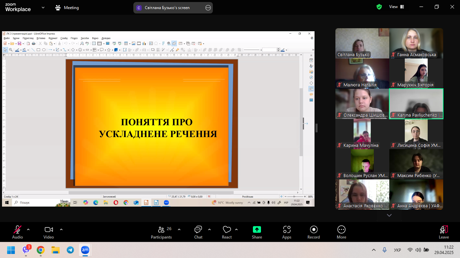Expand video options arrow next to Video
This screenshot has width=460, height=258.
pyautogui.click(x=61, y=229)
